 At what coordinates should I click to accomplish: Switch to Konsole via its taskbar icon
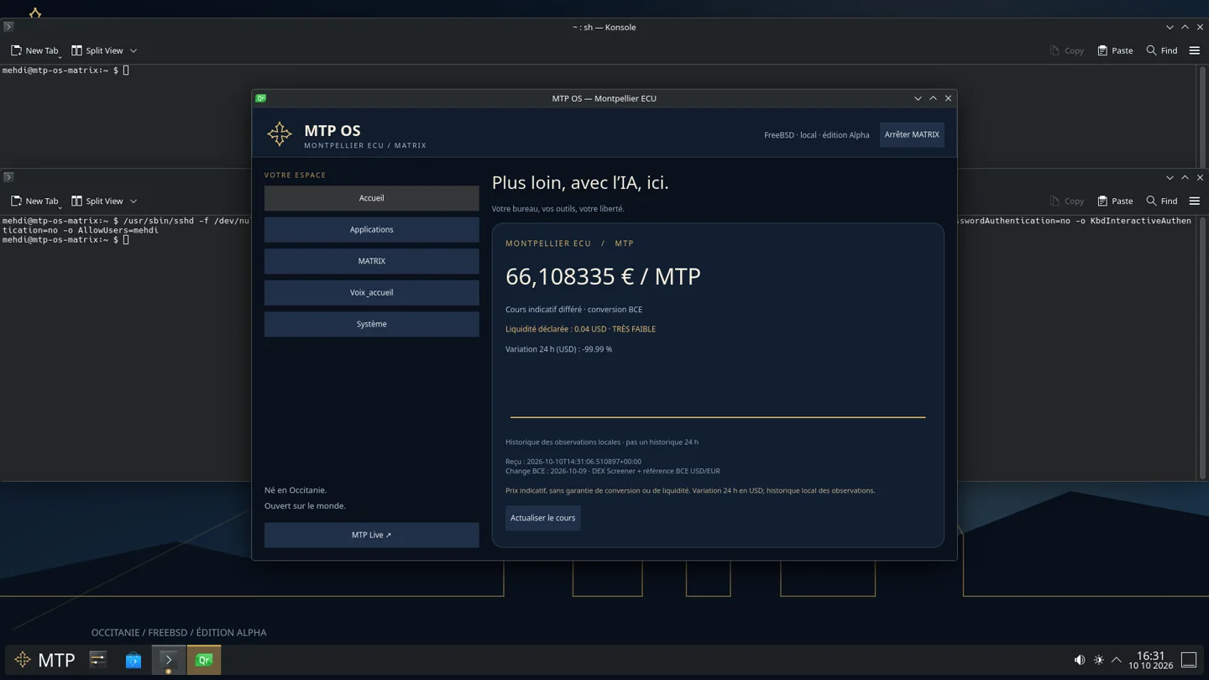(x=169, y=660)
